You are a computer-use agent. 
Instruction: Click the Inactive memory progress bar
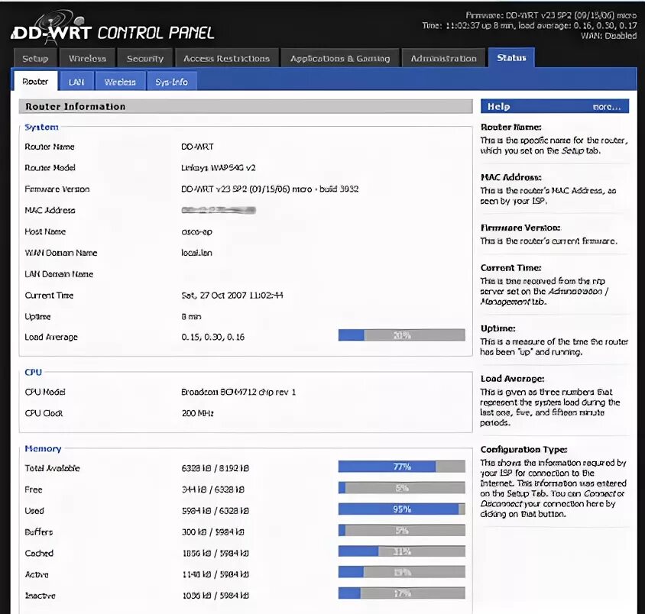(401, 593)
